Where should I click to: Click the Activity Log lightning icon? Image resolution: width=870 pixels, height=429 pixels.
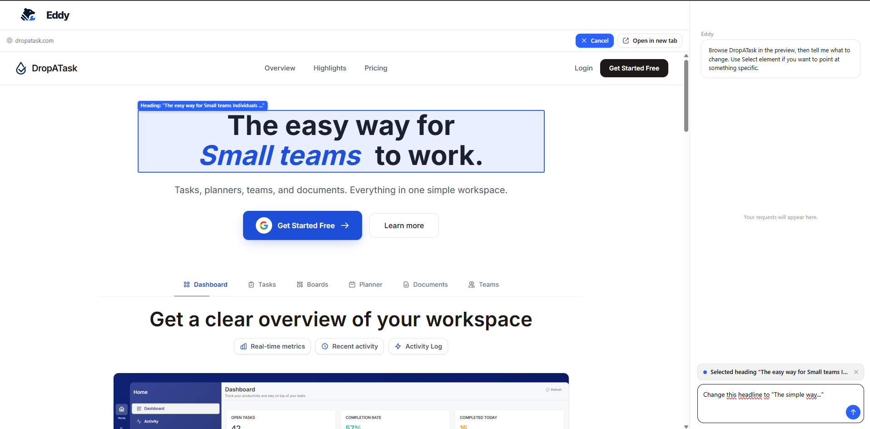point(398,346)
